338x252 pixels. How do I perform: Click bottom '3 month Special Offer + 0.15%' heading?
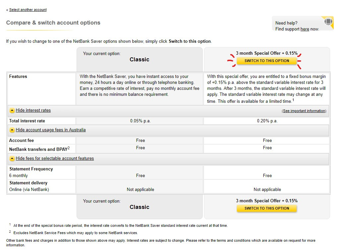pyautogui.click(x=267, y=201)
